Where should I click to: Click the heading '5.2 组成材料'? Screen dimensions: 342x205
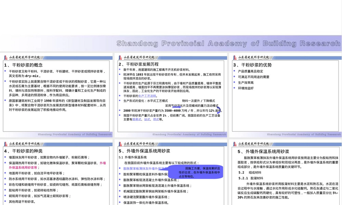250,173
